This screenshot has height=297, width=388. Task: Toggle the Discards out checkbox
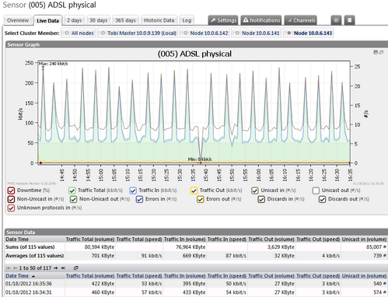322,199
